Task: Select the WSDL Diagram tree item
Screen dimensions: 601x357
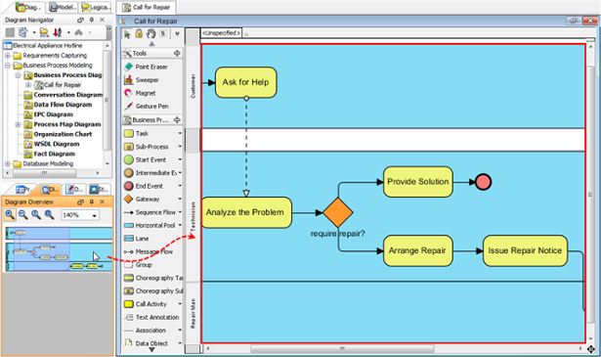Action: (52, 144)
